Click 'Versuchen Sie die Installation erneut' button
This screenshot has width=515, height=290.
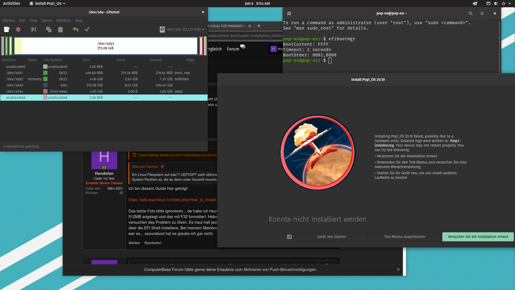tap(478, 237)
